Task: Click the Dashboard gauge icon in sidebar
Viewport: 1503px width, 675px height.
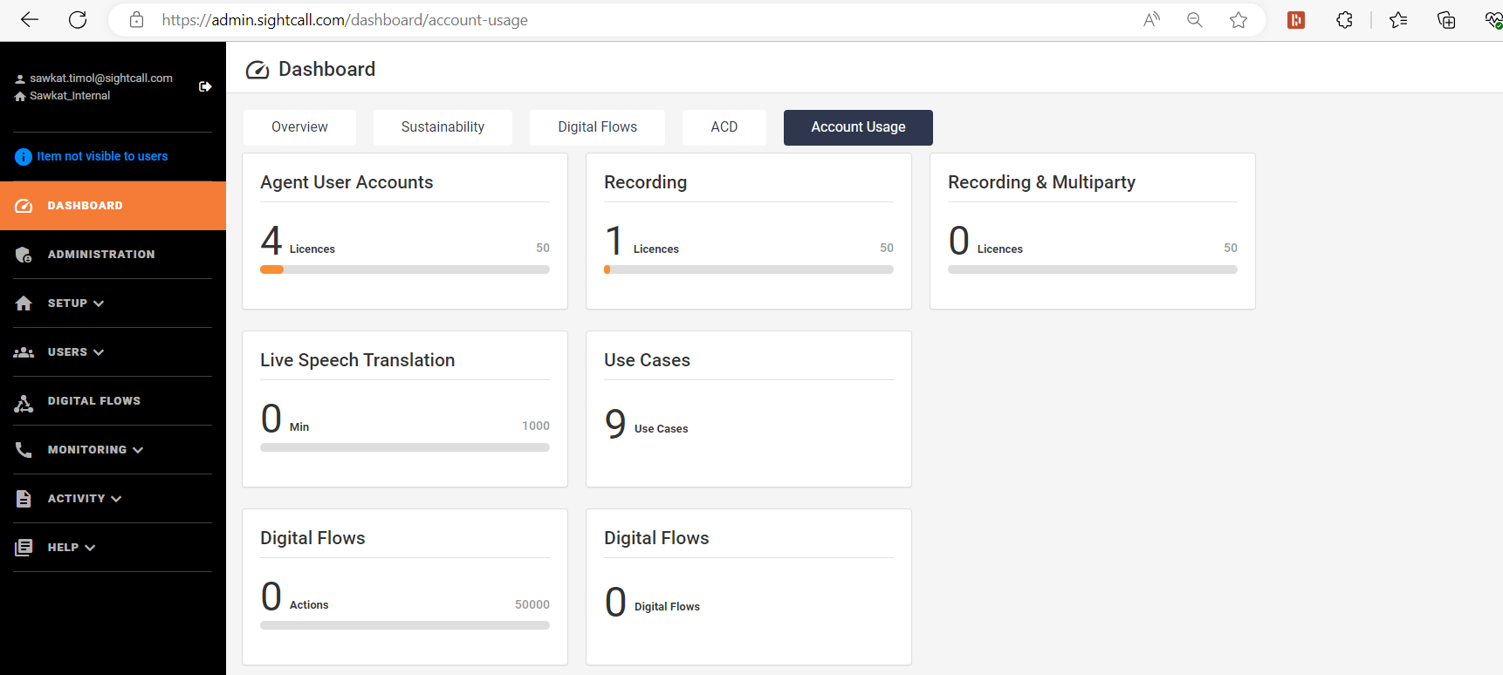Action: [x=24, y=206]
